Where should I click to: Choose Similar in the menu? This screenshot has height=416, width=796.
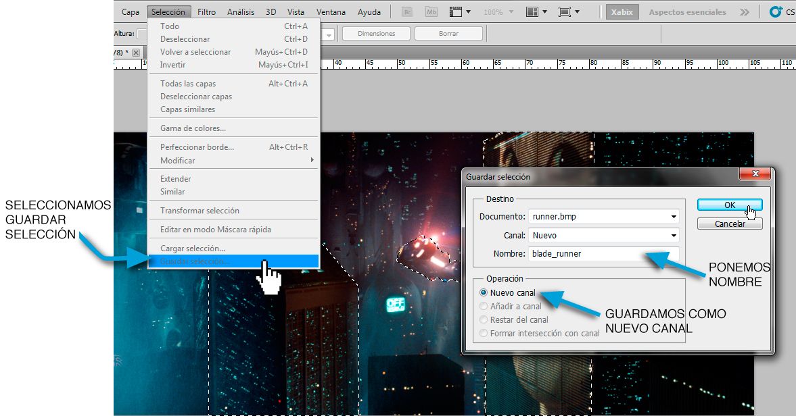233,192
